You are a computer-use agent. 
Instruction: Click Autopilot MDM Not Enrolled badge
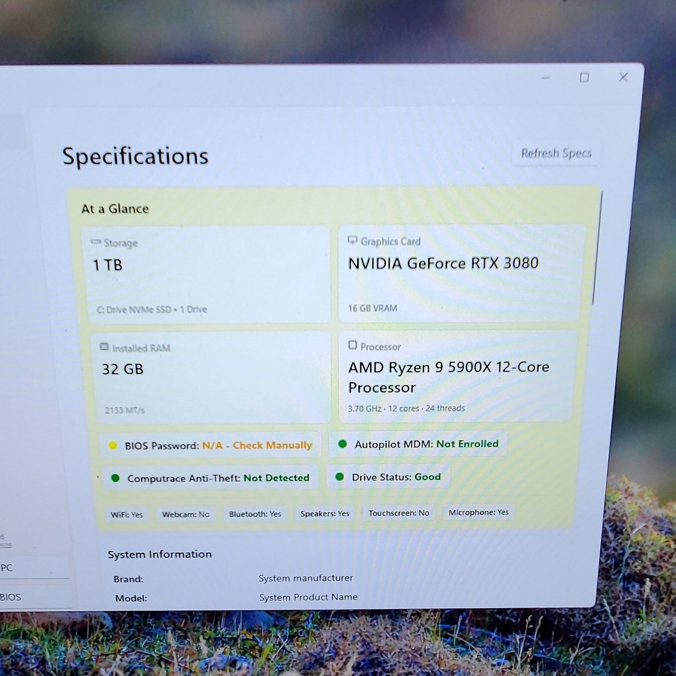[418, 444]
